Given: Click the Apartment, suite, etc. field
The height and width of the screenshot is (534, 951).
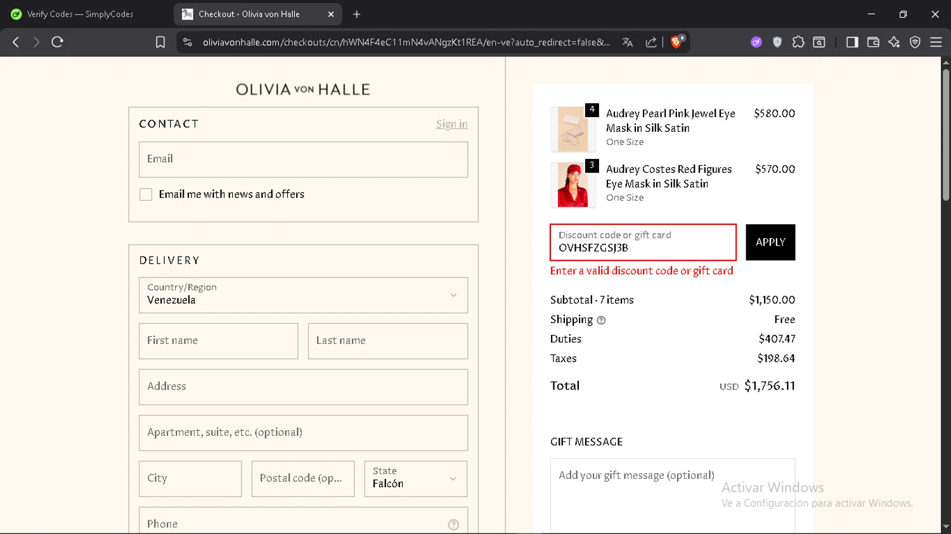Looking at the screenshot, I should pos(303,433).
